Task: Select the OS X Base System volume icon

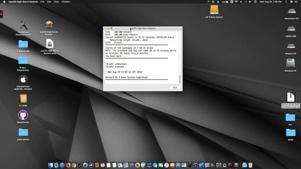Action: [214, 9]
